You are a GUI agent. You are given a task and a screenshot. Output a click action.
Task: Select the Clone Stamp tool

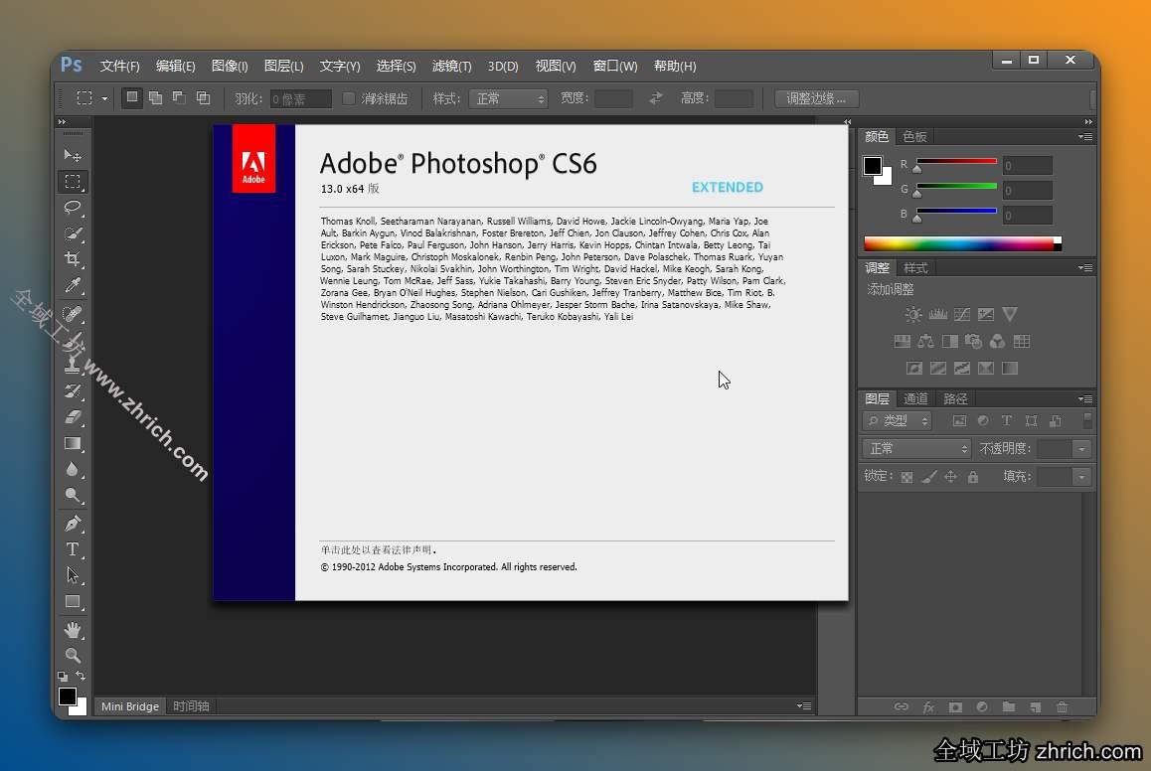(x=73, y=365)
